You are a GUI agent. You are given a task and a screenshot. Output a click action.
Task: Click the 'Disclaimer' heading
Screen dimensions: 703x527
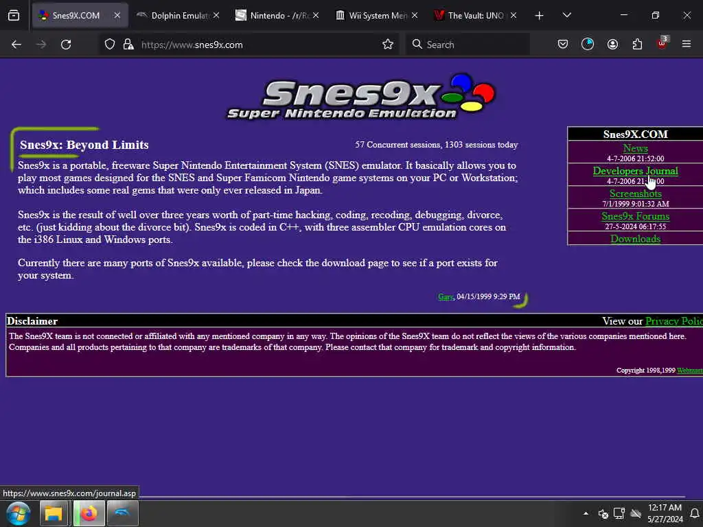(x=32, y=321)
